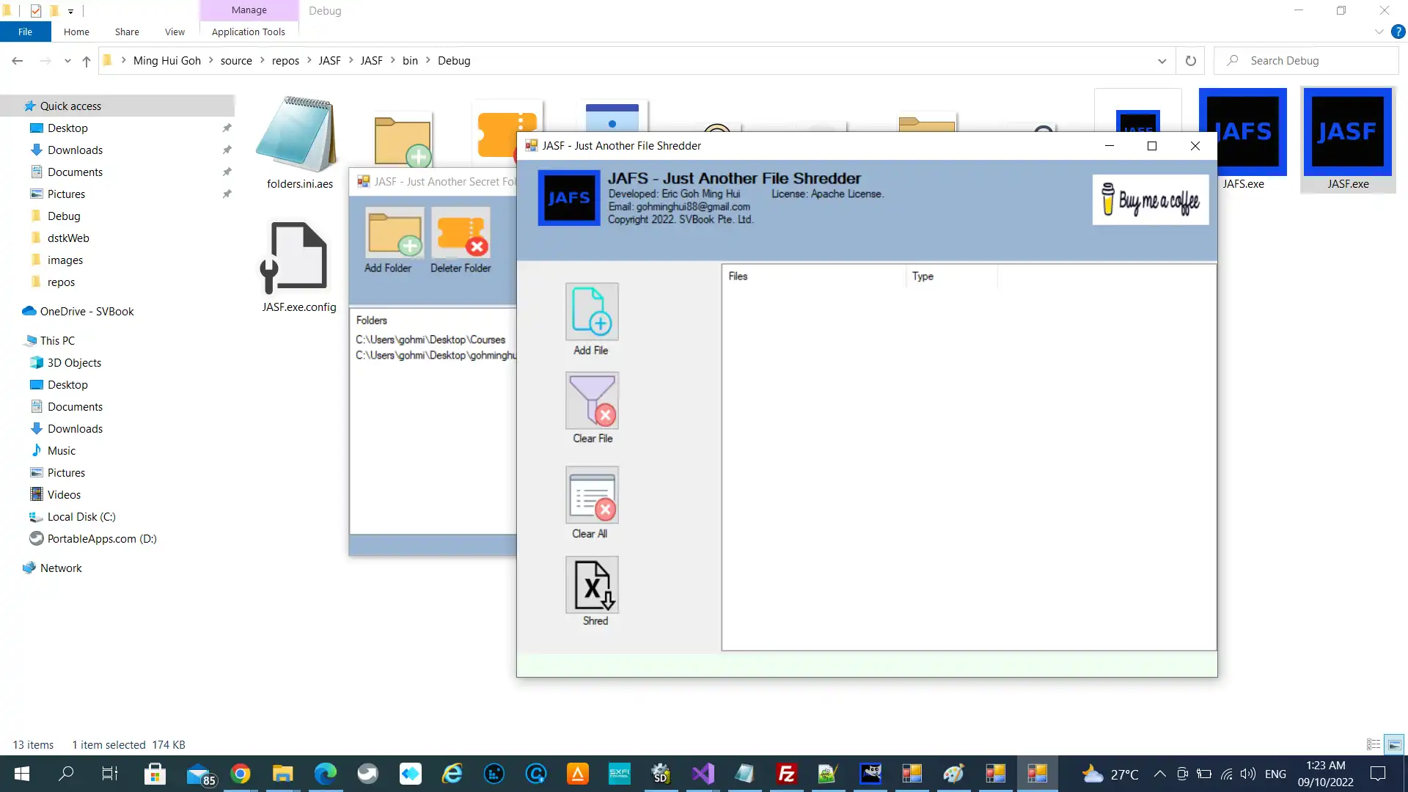Click the navigation back button

18,60
